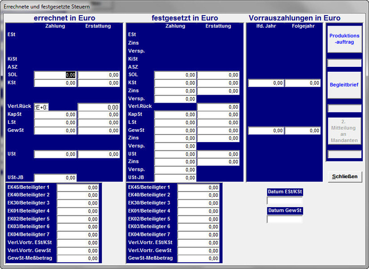Click the Datum ESt/KSt input field

click(x=285, y=200)
